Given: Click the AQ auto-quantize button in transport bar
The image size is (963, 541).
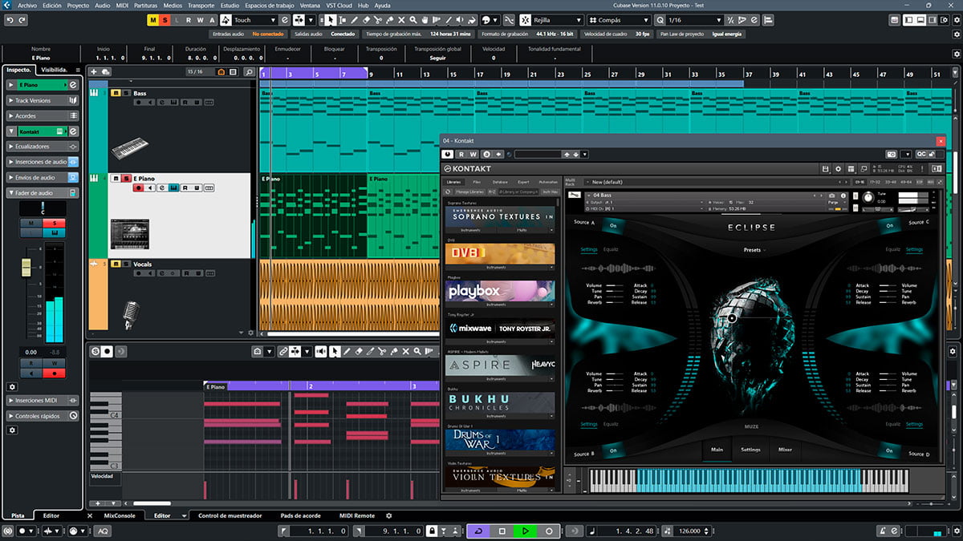Looking at the screenshot, I should click(104, 531).
